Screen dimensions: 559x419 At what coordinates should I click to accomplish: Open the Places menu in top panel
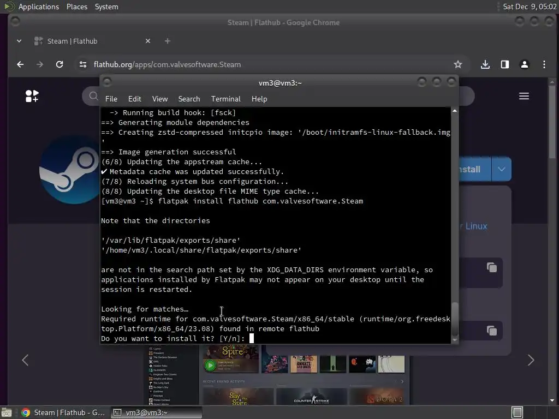click(x=76, y=7)
